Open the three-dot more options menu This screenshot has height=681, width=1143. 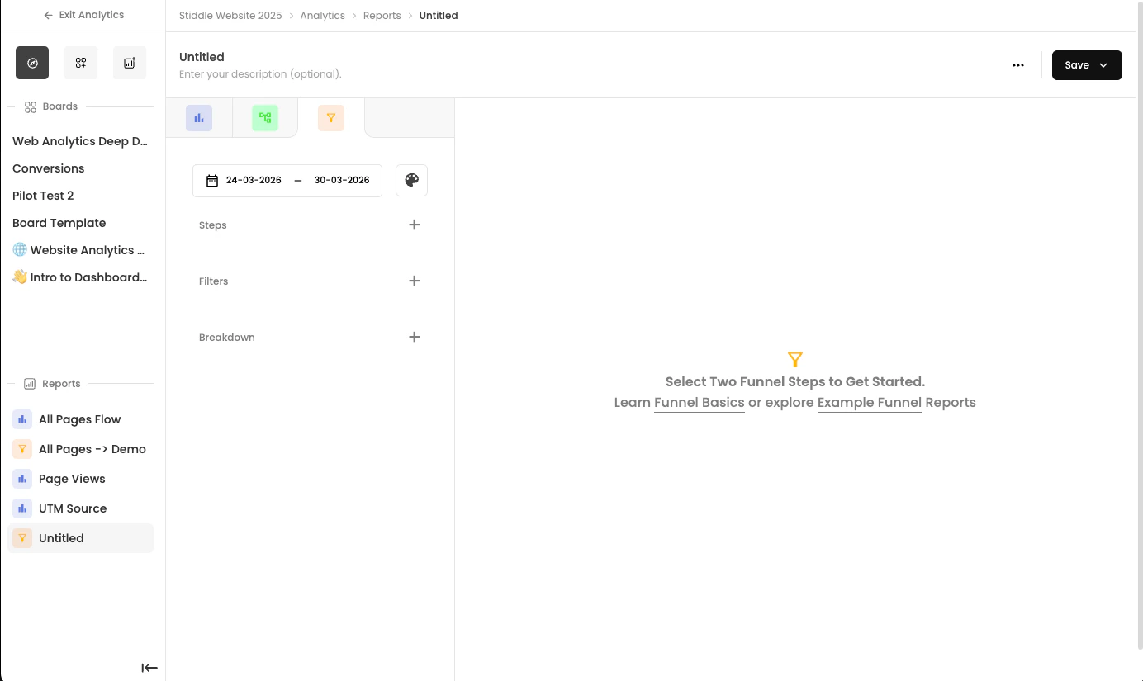point(1018,65)
